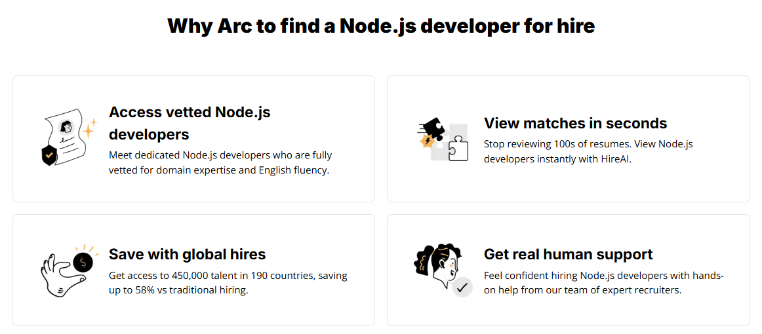Click the gray checkmark circle badge
762x334 pixels.
[462, 287]
